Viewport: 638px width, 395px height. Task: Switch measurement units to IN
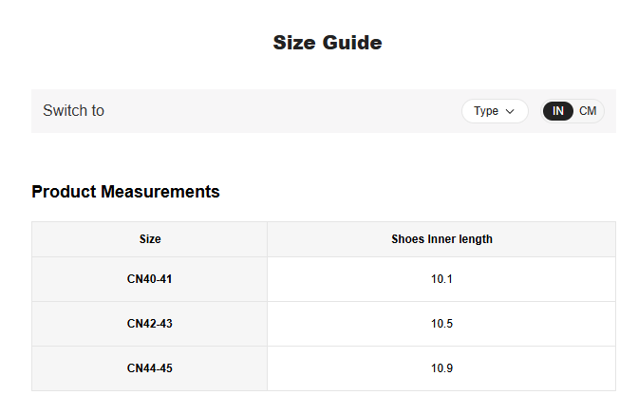[x=558, y=111]
